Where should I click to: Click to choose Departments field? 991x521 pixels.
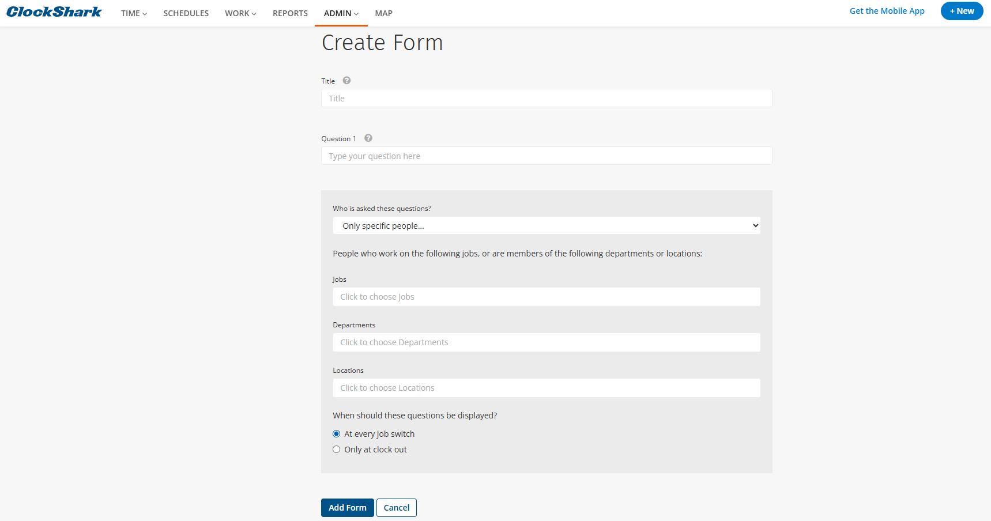click(546, 342)
